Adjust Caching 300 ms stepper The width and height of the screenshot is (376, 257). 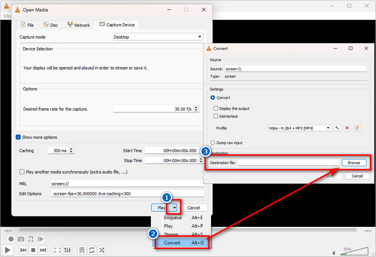(x=71, y=150)
